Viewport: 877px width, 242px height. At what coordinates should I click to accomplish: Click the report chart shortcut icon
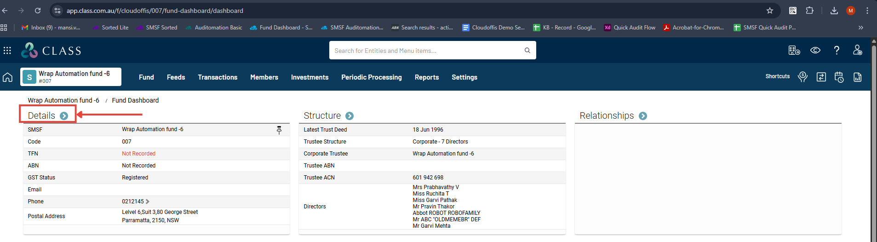pyautogui.click(x=857, y=77)
